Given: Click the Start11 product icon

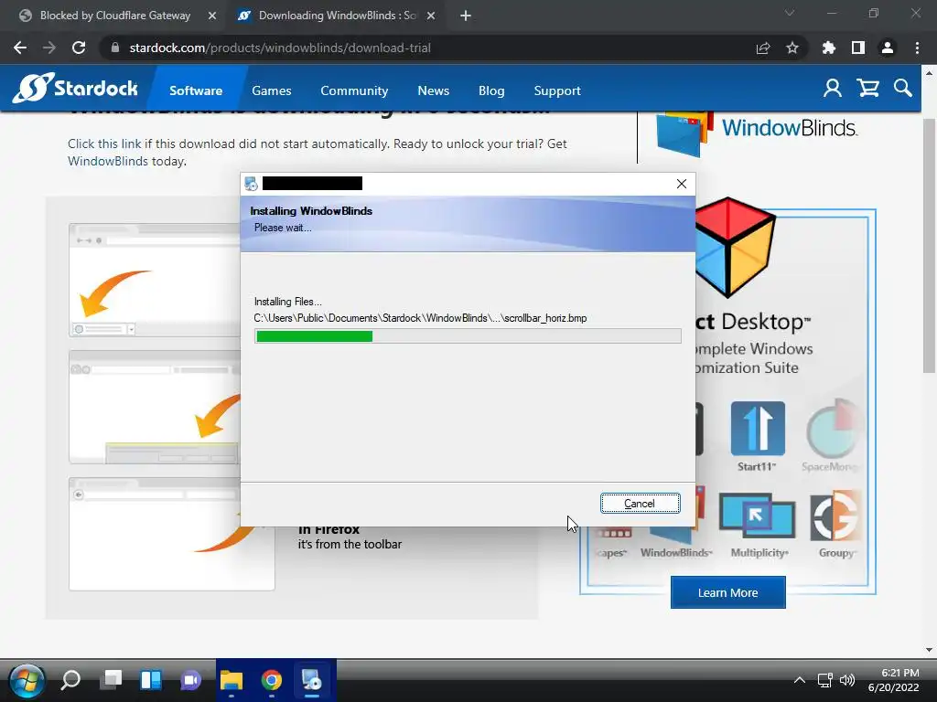Looking at the screenshot, I should click(x=757, y=429).
